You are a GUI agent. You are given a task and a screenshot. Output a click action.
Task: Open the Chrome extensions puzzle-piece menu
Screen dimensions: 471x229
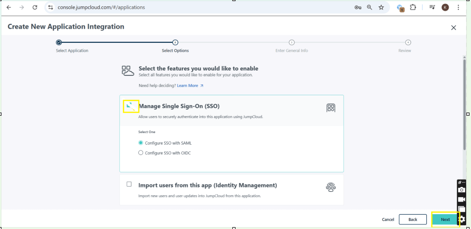point(413,7)
